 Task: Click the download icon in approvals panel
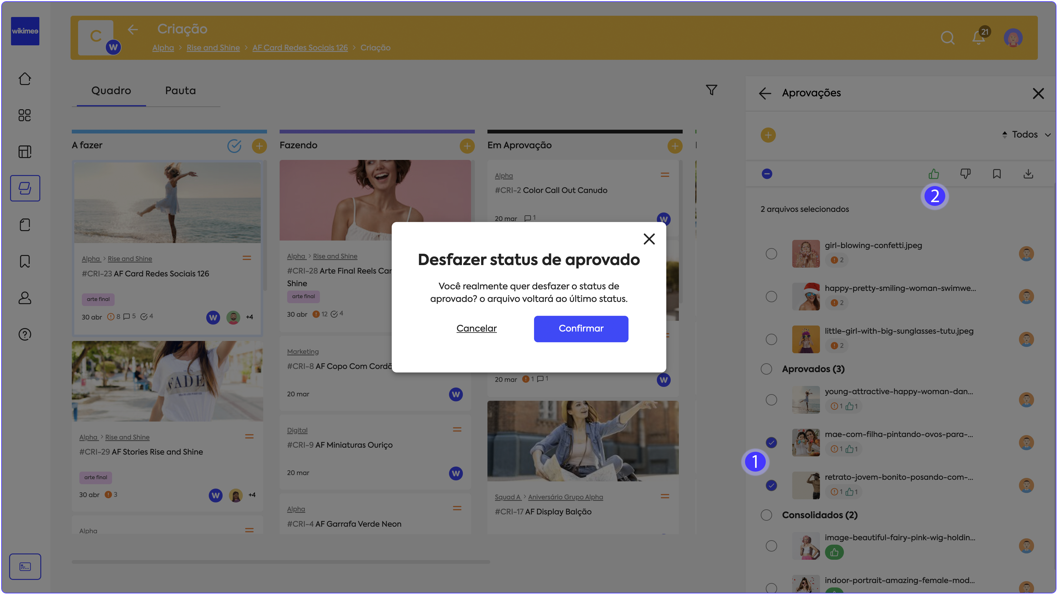click(x=1028, y=174)
